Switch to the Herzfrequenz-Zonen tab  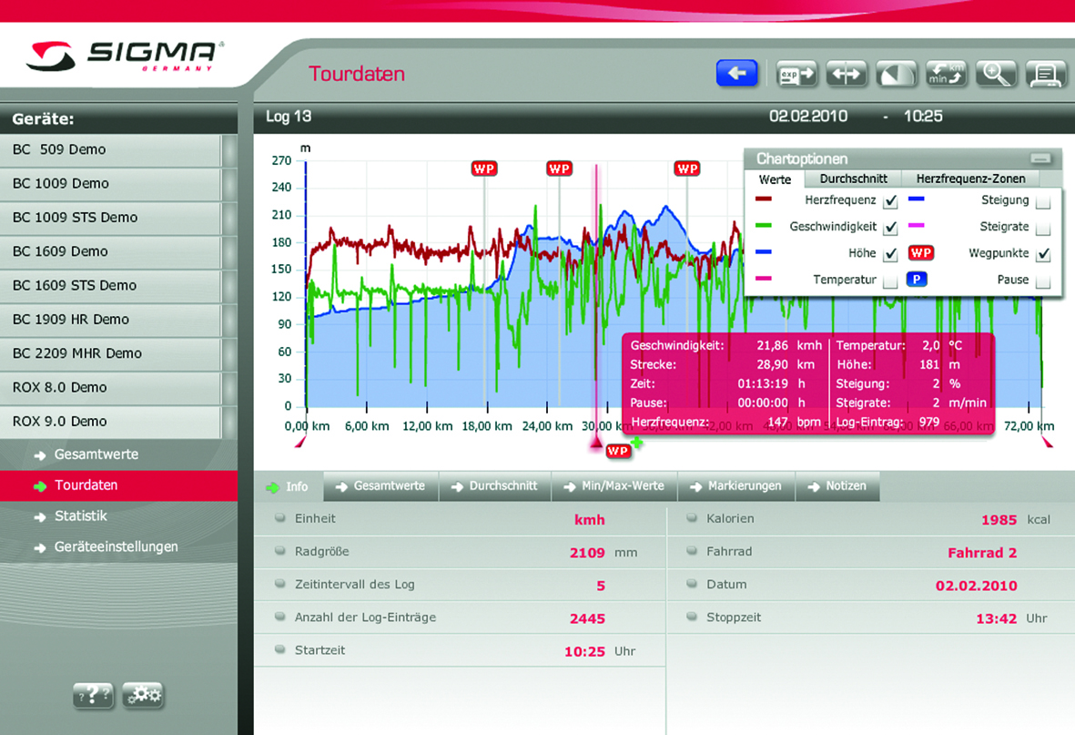coord(970,179)
